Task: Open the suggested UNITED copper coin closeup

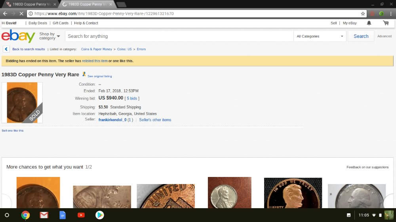Action: point(166,196)
